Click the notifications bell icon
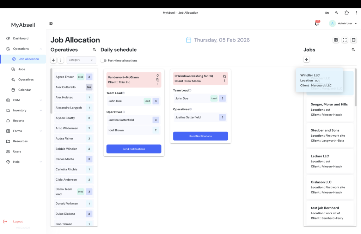The image size is (361, 234). pos(317,24)
